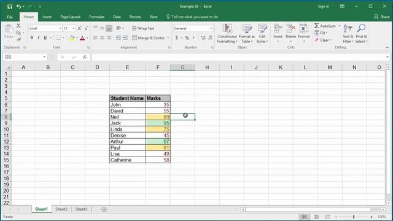Screen dimensions: 393x221
Task: Switch to the Formulas tab
Action: 97,17
